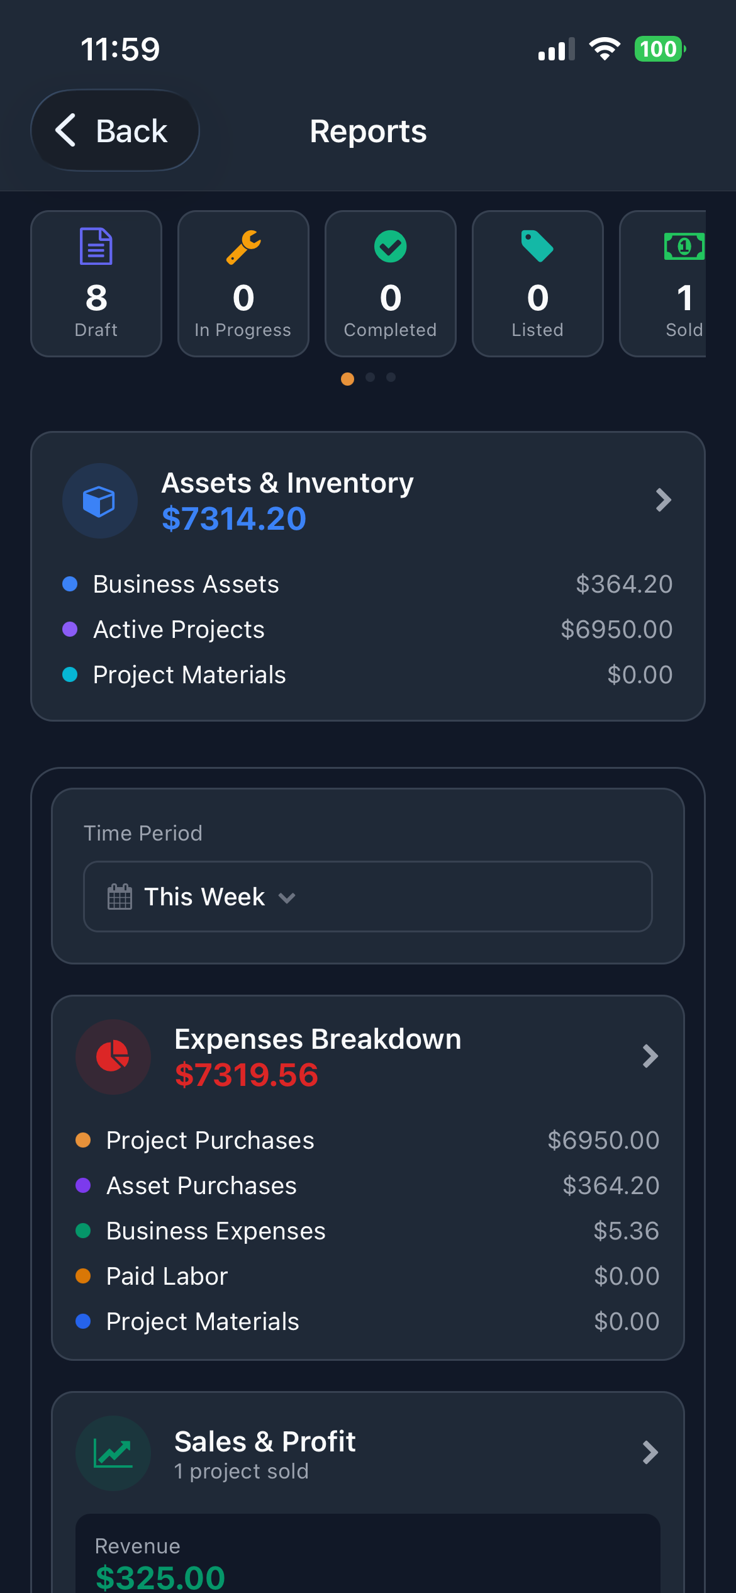
Task: Click the Sold money icon
Action: (684, 246)
